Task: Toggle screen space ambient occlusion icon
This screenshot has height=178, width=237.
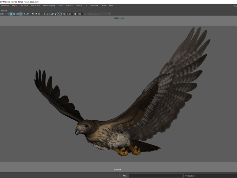Action: (x=33, y=14)
